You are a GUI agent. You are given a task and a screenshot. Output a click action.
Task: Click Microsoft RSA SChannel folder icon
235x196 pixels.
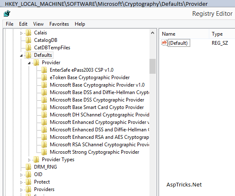coord(44,145)
